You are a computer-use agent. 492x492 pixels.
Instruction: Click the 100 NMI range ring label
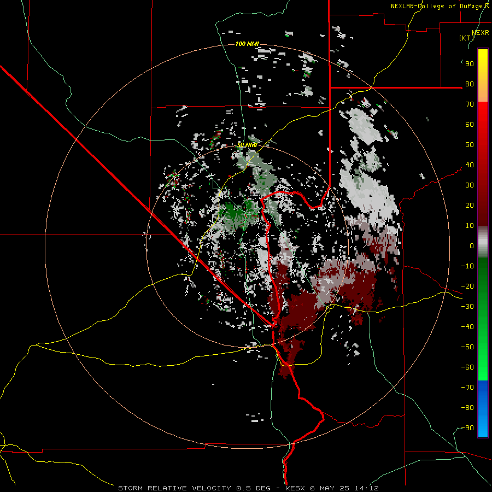pyautogui.click(x=247, y=44)
